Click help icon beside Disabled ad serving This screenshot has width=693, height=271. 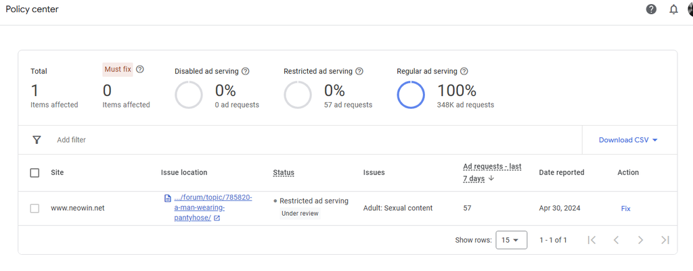tap(246, 71)
